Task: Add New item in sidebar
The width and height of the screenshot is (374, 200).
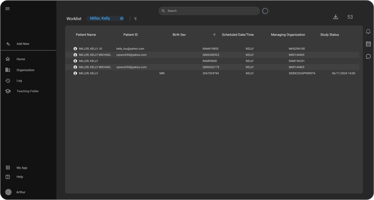Action: tap(23, 44)
